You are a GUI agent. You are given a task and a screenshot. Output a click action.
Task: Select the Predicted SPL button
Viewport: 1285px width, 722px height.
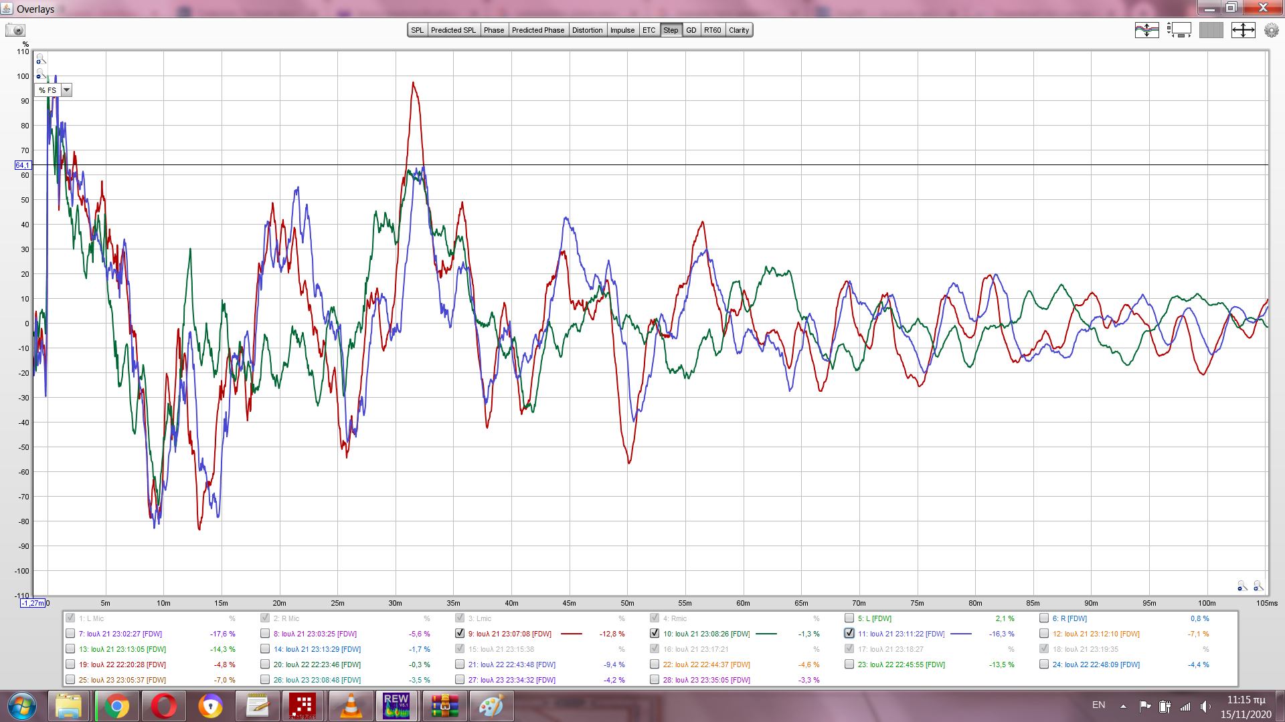point(453,30)
